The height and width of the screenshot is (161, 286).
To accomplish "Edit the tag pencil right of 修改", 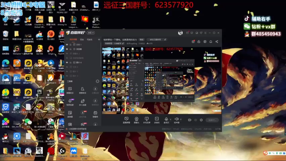I will [165, 39].
